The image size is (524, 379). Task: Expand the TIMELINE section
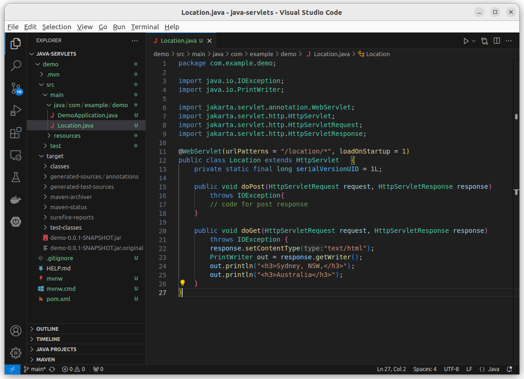(x=86, y=339)
